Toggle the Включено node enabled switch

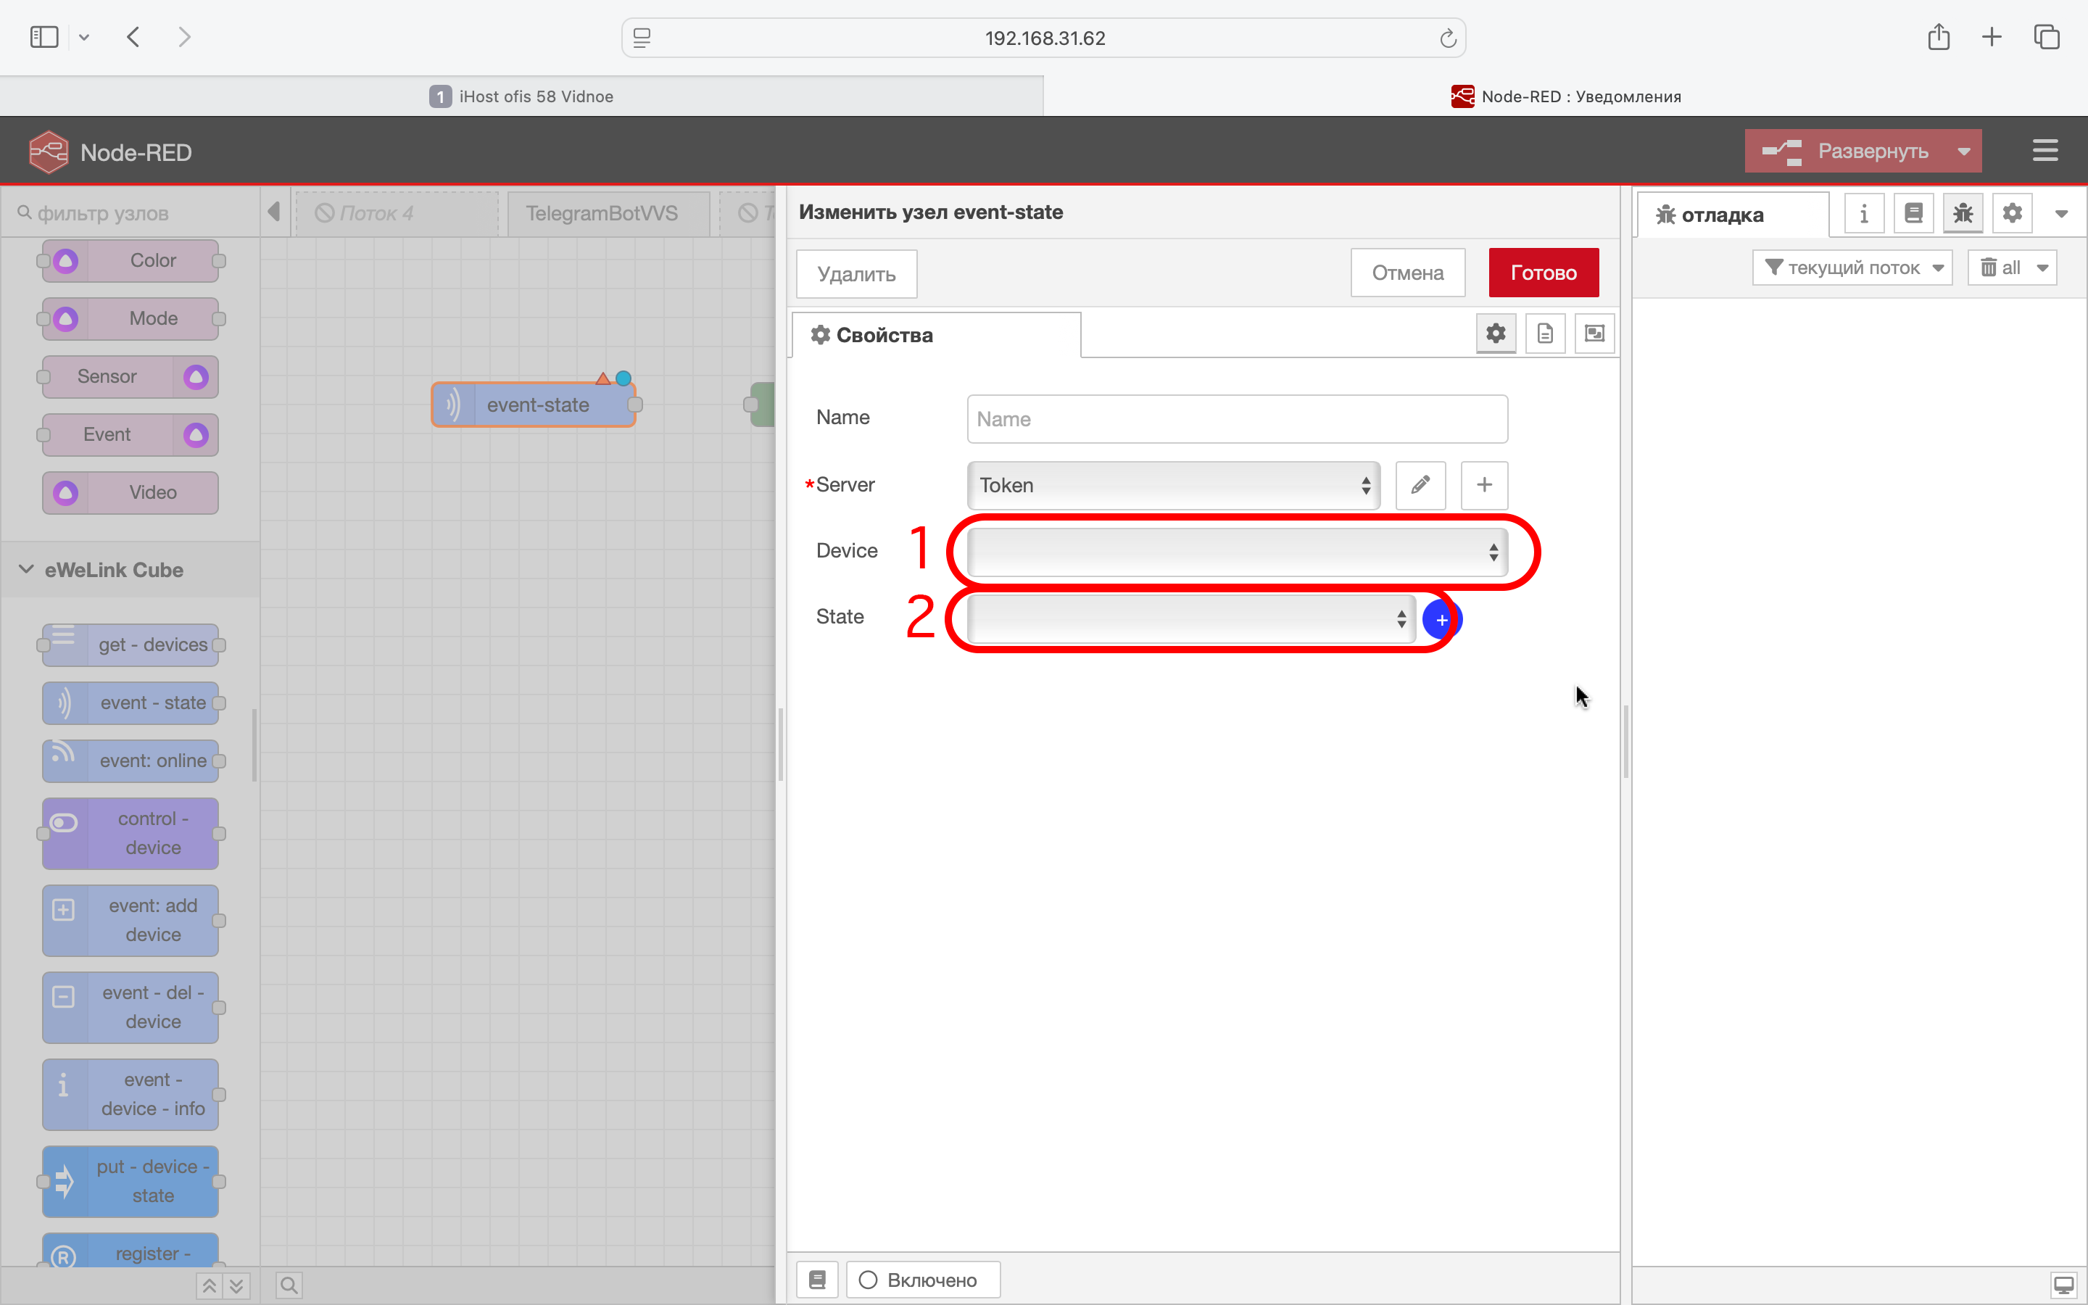(922, 1279)
